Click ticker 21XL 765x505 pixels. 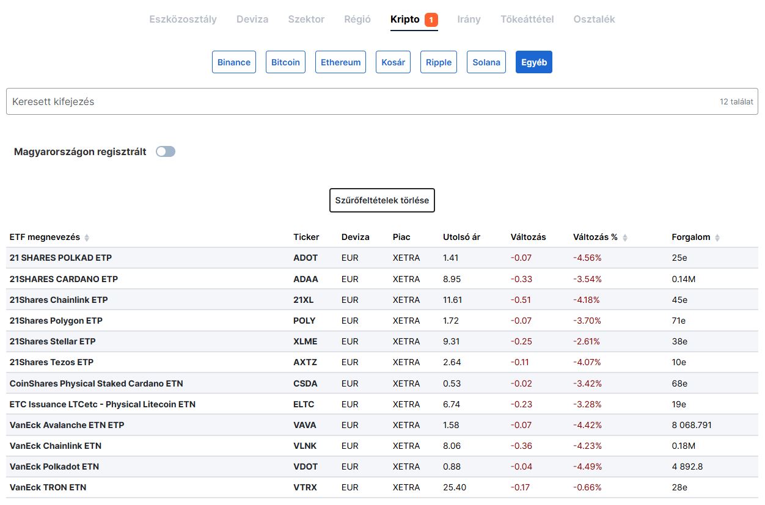(304, 300)
